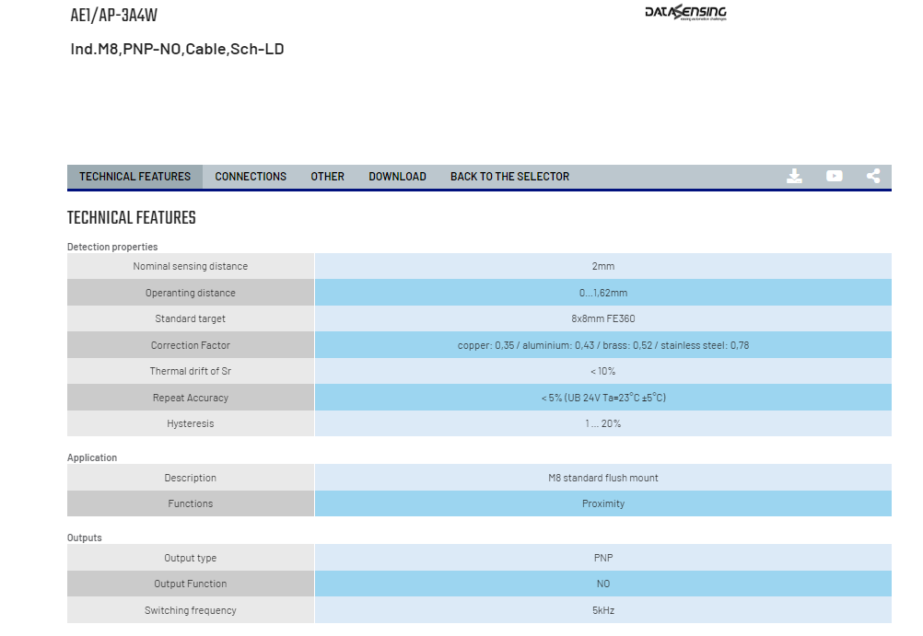Click the Datasensing logo
923x636 pixels.
coord(685,12)
